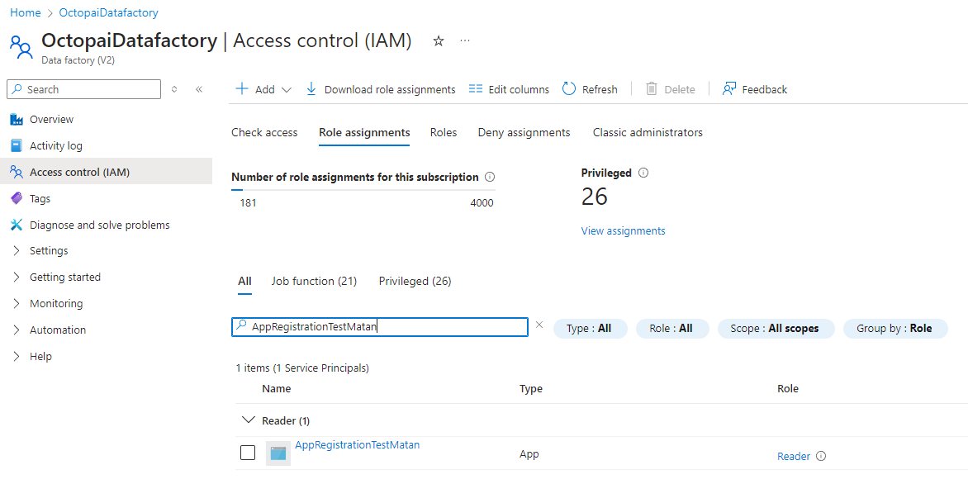The image size is (968, 484).
Task: Check the AppRegistrationTestMatan row checkbox
Action: [248, 453]
